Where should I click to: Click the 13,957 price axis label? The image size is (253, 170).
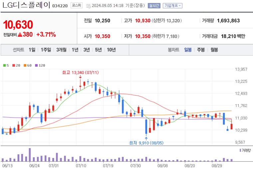point(241,69)
